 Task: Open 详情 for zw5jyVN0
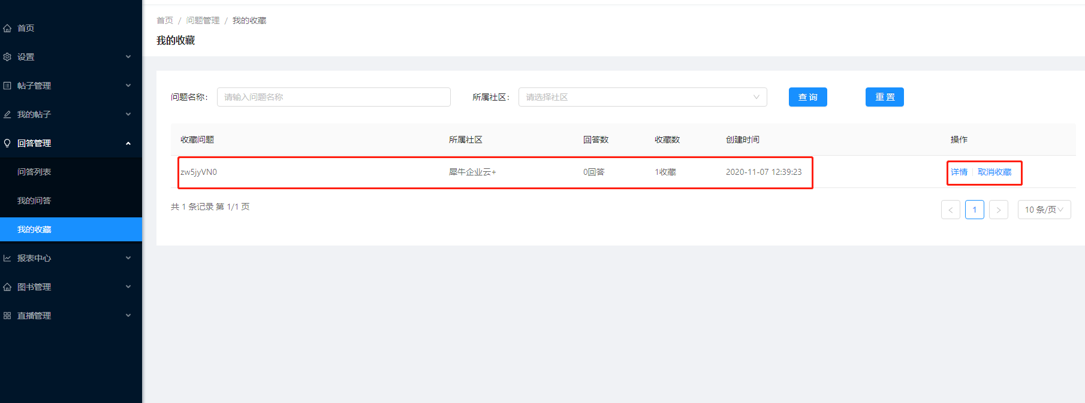pyautogui.click(x=959, y=172)
